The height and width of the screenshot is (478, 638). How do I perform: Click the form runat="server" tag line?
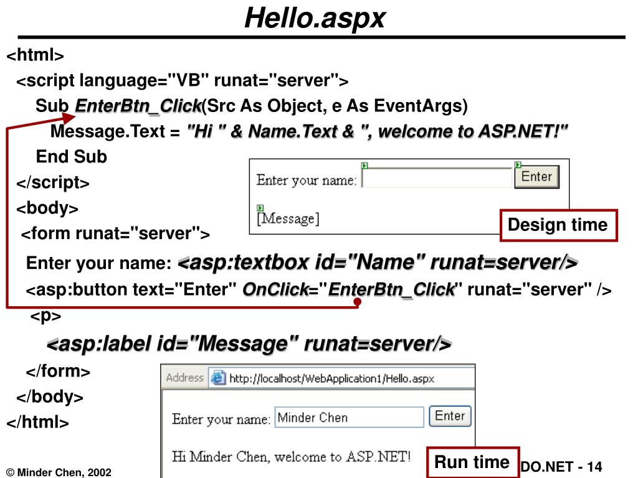pos(115,234)
